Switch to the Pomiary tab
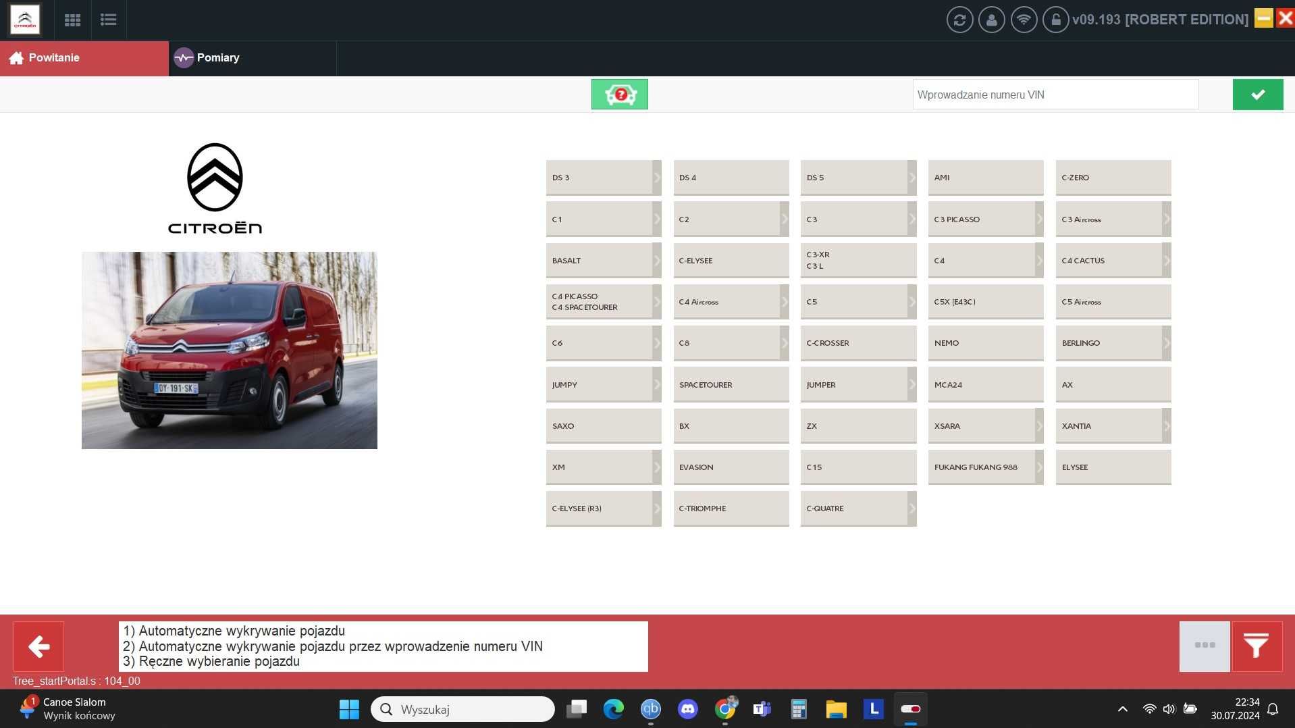Screen dimensions: 1295x728 coord(253,58)
